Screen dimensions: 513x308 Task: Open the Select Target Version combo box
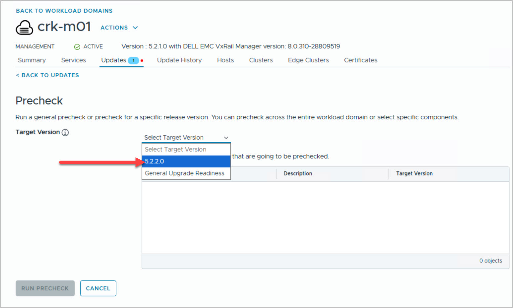coord(186,137)
